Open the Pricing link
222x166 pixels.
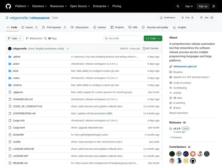[x=117, y=6]
